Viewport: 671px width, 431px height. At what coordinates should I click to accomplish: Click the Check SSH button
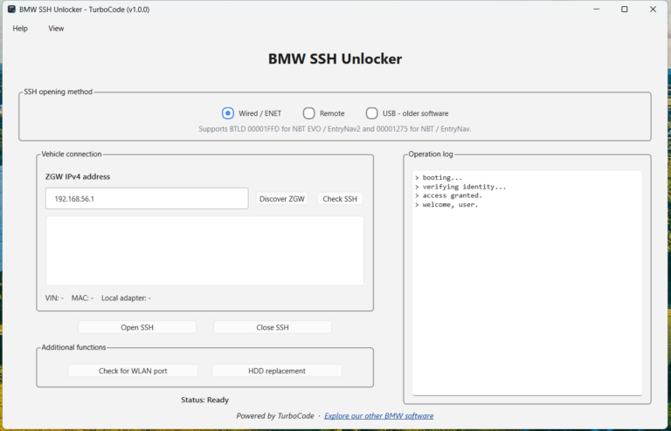tap(340, 199)
